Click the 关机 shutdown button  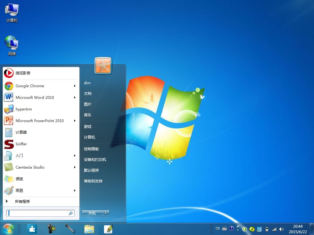click(92, 213)
